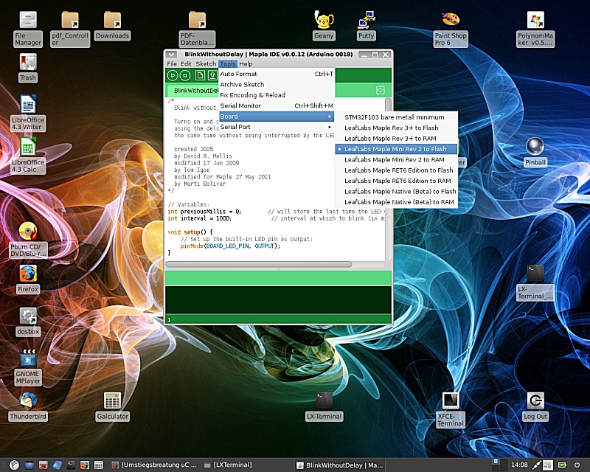Screen dimensions: 590x472
Task: Click the File Manager desktop icon
Action: point(28,29)
